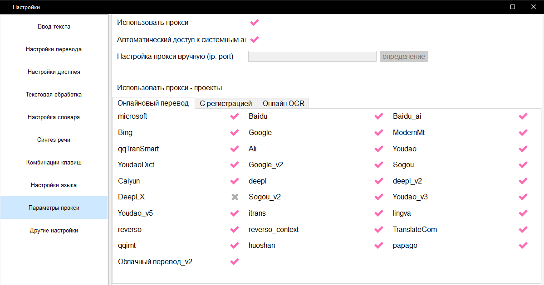Toggle the ModernMt proxy checkmark

pyautogui.click(x=523, y=133)
